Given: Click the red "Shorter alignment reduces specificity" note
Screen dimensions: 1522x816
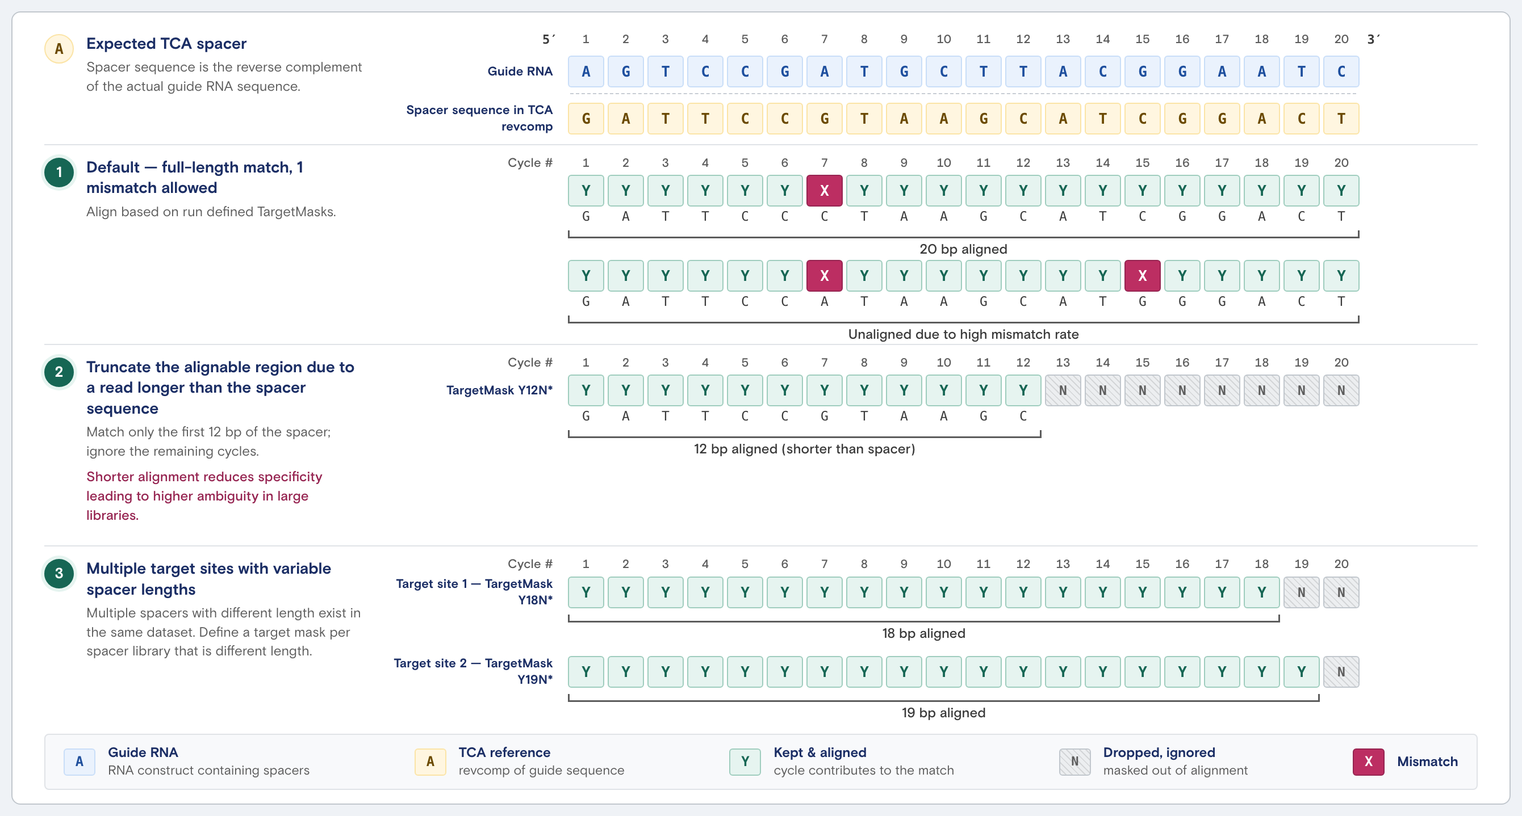Looking at the screenshot, I should click(x=204, y=496).
